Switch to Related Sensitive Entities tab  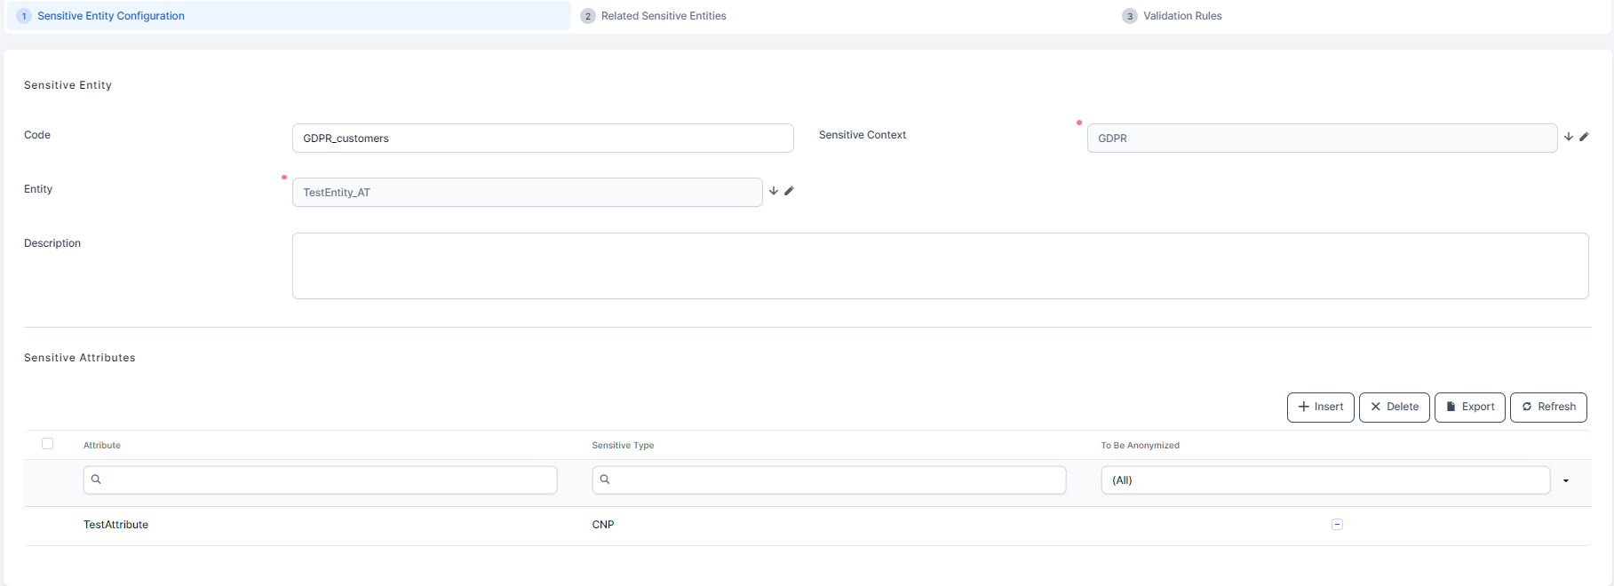pyautogui.click(x=663, y=16)
